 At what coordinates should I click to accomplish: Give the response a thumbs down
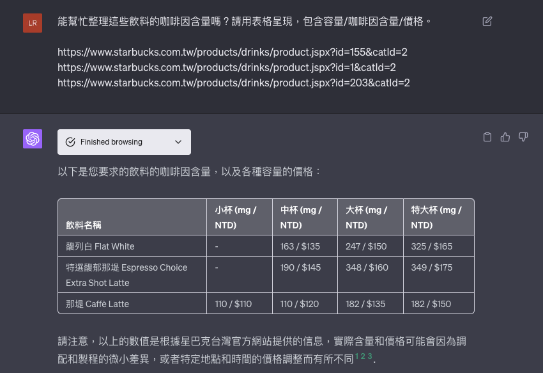523,137
